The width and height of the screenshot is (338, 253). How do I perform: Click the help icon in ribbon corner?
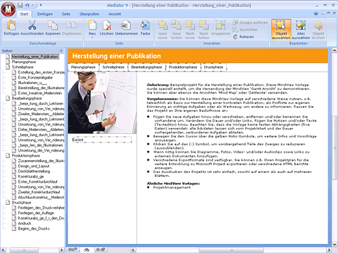tap(316, 14)
